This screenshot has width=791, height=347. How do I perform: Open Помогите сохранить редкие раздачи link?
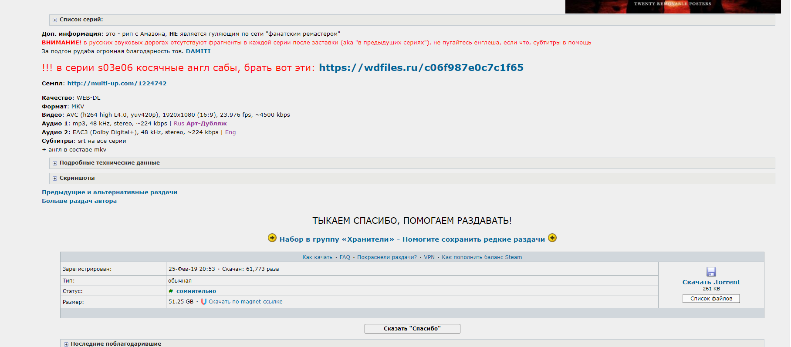[473, 239]
